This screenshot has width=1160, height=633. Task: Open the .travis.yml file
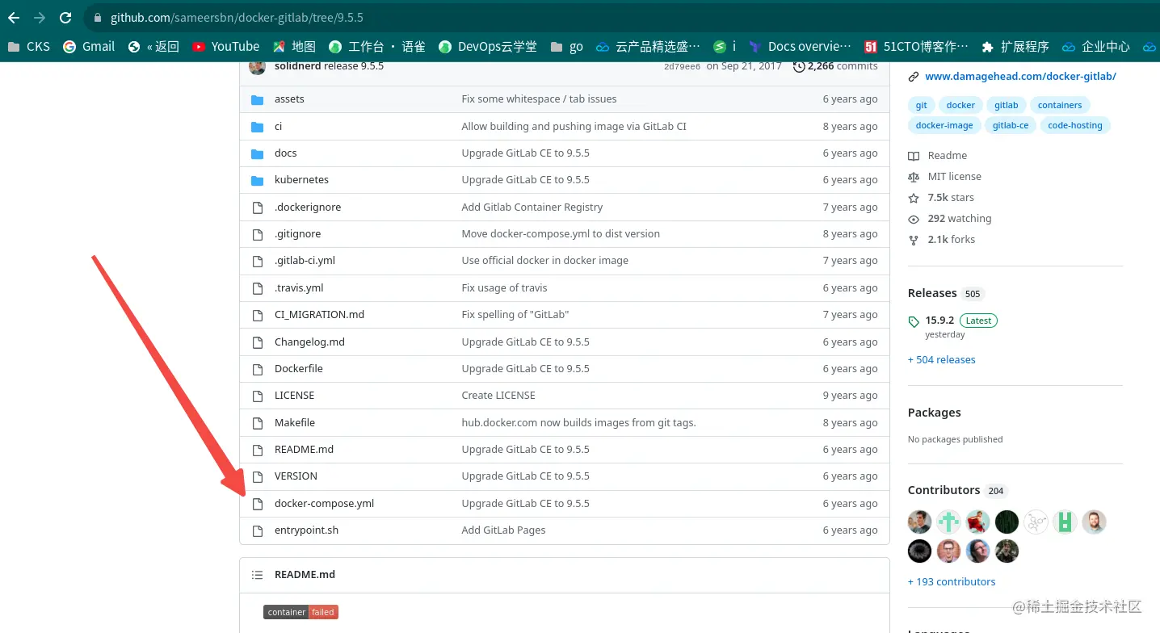coord(299,288)
